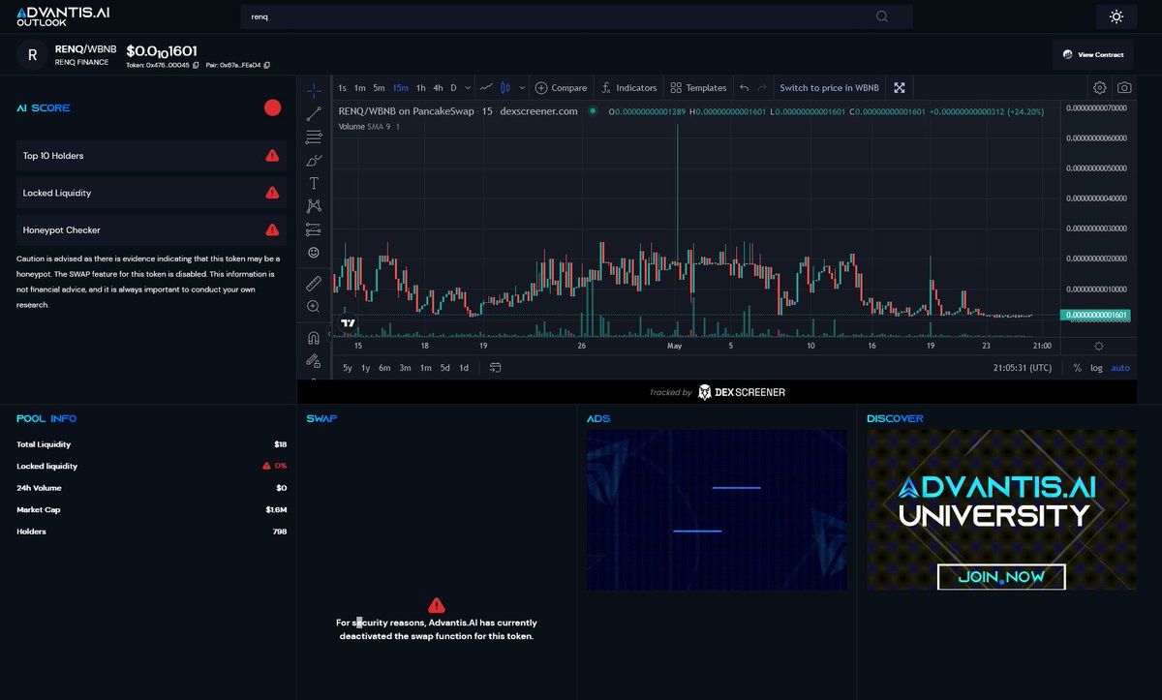The width and height of the screenshot is (1162, 700).
Task: Open chart settings gear icon
Action: pos(1100,87)
